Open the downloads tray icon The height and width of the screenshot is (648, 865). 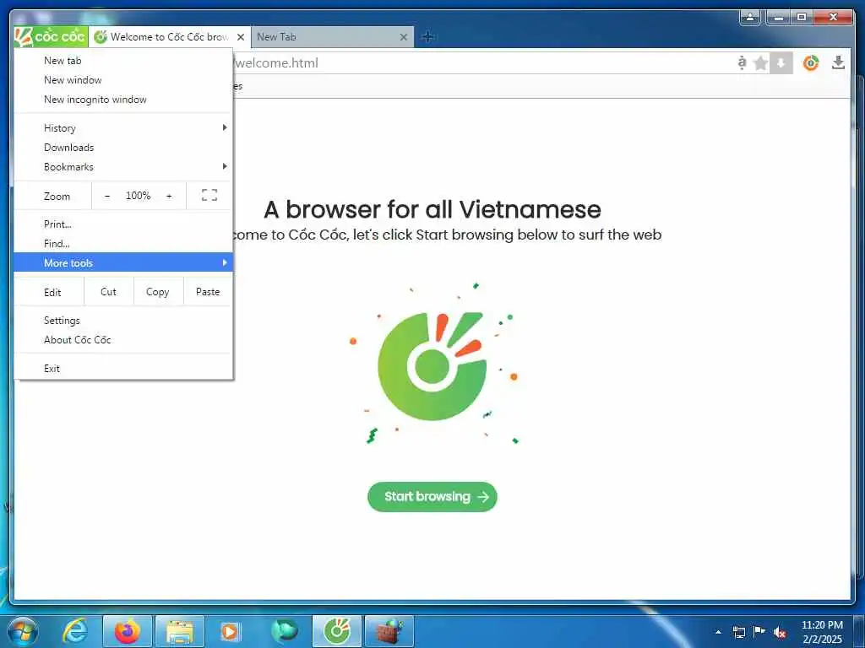tap(838, 62)
